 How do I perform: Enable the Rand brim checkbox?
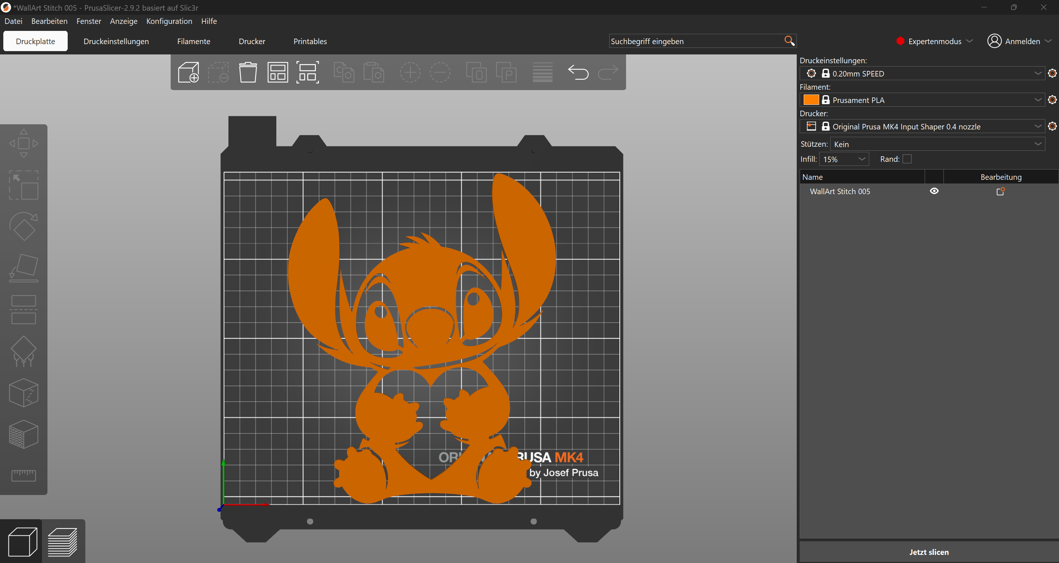tap(907, 159)
